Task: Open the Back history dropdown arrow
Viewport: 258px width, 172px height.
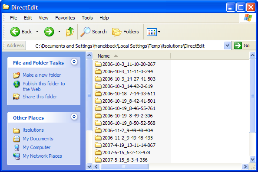Action: click(x=37, y=32)
